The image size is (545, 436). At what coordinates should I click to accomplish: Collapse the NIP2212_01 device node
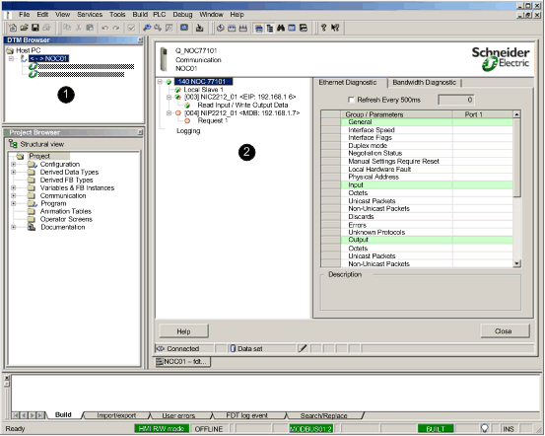169,113
